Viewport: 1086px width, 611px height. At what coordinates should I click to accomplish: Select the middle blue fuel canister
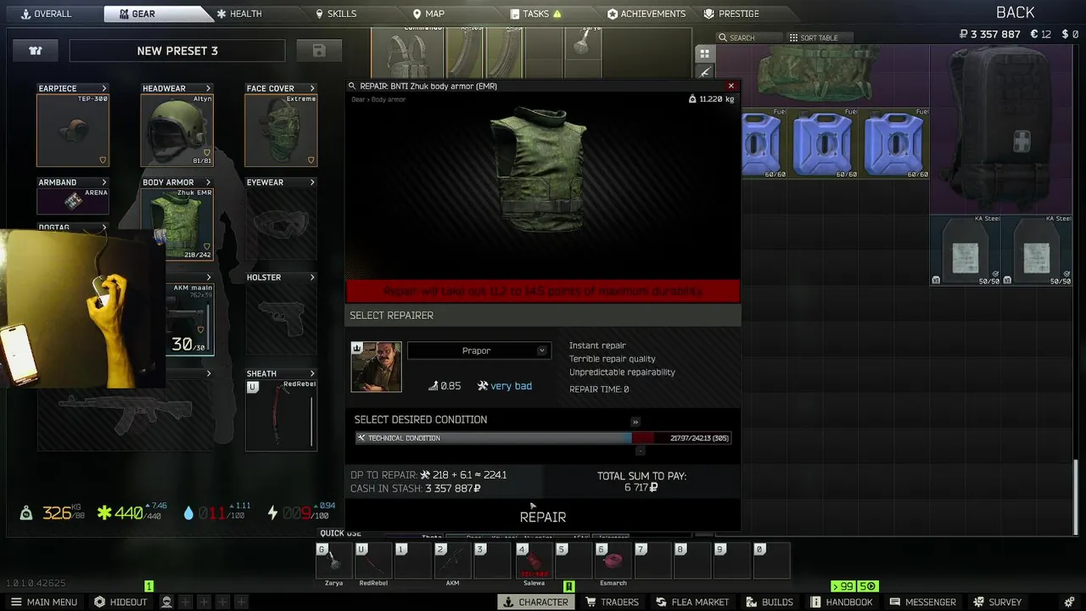coord(823,143)
